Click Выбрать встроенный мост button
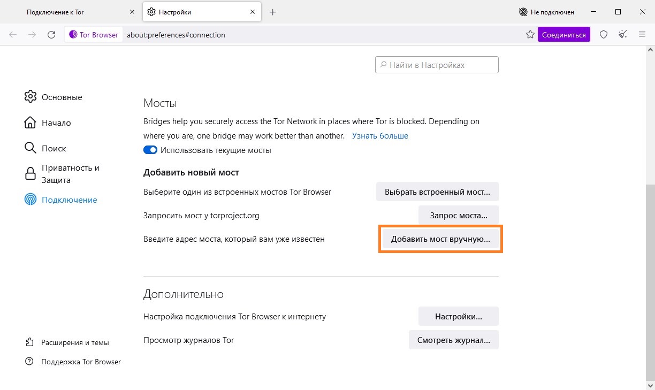 click(437, 192)
